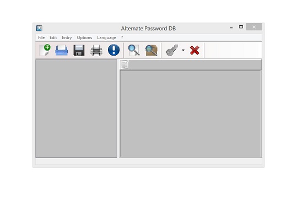Open the Entry menu
Image resolution: width=303 pixels, height=203 pixels.
(67, 37)
